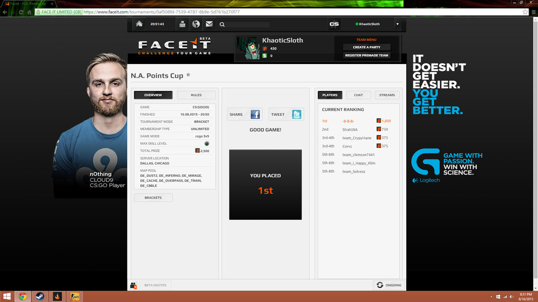Click the points icon in team_CrypyMane's row
538x302 pixels.
[x=379, y=138]
